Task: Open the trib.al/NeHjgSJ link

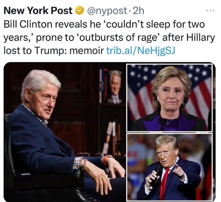Action: [x=140, y=51]
